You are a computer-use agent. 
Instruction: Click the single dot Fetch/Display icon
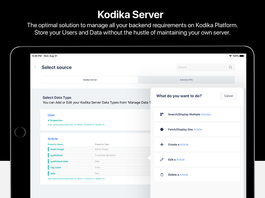(x=162, y=129)
